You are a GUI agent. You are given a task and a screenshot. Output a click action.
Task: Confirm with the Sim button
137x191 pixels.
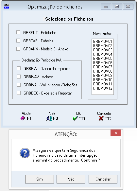coord(40,179)
